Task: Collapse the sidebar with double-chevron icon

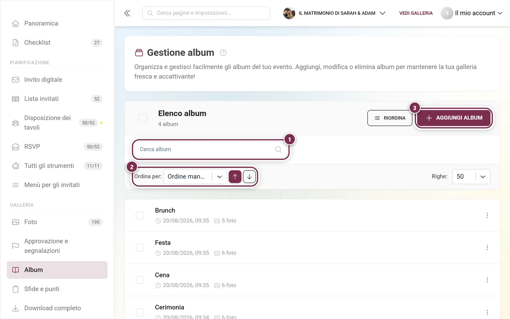Action: point(127,13)
